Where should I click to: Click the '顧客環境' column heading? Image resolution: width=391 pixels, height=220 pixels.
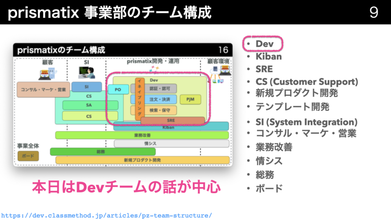pyautogui.click(x=218, y=62)
